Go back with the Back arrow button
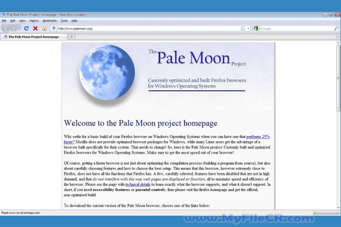This screenshot has width=341, height=227. coord(5,28)
